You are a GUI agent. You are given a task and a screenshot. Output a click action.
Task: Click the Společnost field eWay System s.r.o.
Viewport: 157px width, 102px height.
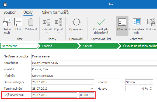pyautogui.click(x=94, y=63)
